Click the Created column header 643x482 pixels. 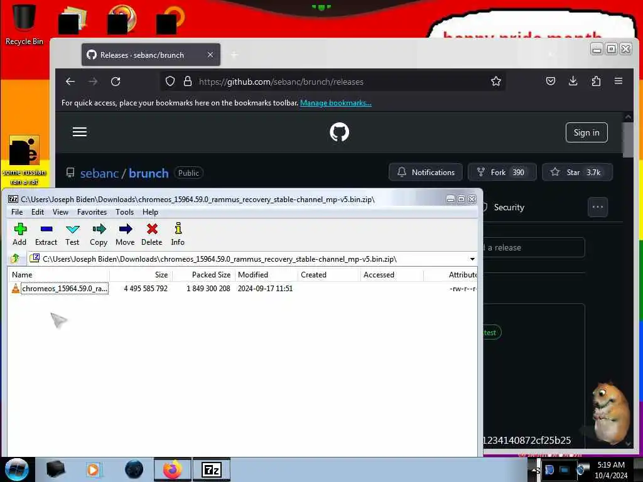pos(329,275)
